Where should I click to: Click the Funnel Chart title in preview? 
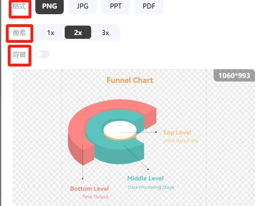(x=130, y=80)
